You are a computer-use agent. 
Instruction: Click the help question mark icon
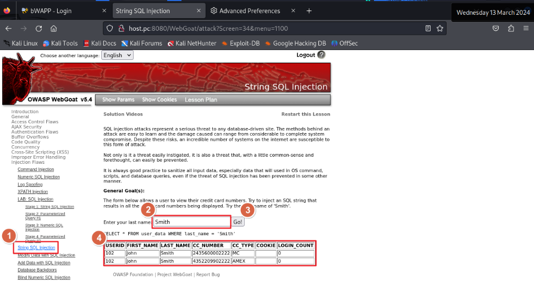click(x=321, y=55)
